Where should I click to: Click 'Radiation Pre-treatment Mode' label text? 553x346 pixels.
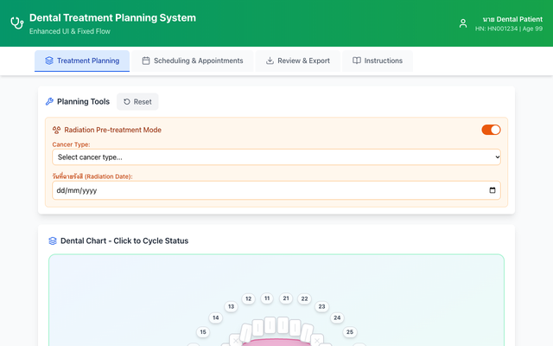pos(113,130)
